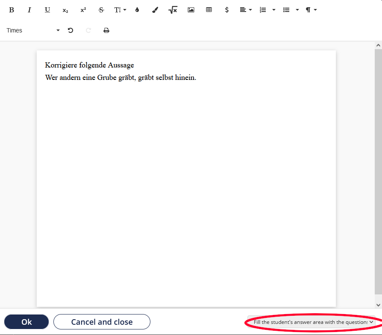Viewport: 382px width, 335px height.
Task: Print the document
Action: pos(106,30)
